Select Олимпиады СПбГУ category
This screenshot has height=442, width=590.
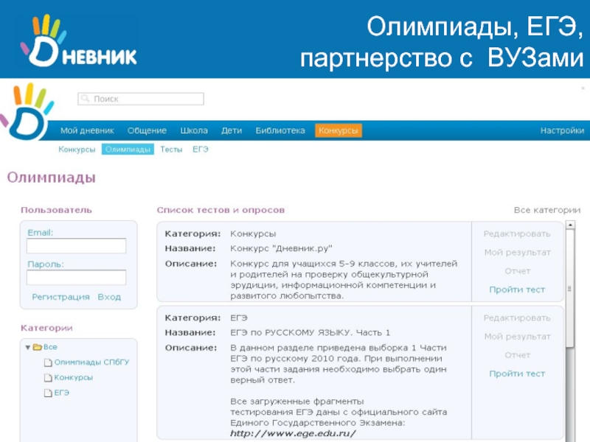pyautogui.click(x=91, y=362)
